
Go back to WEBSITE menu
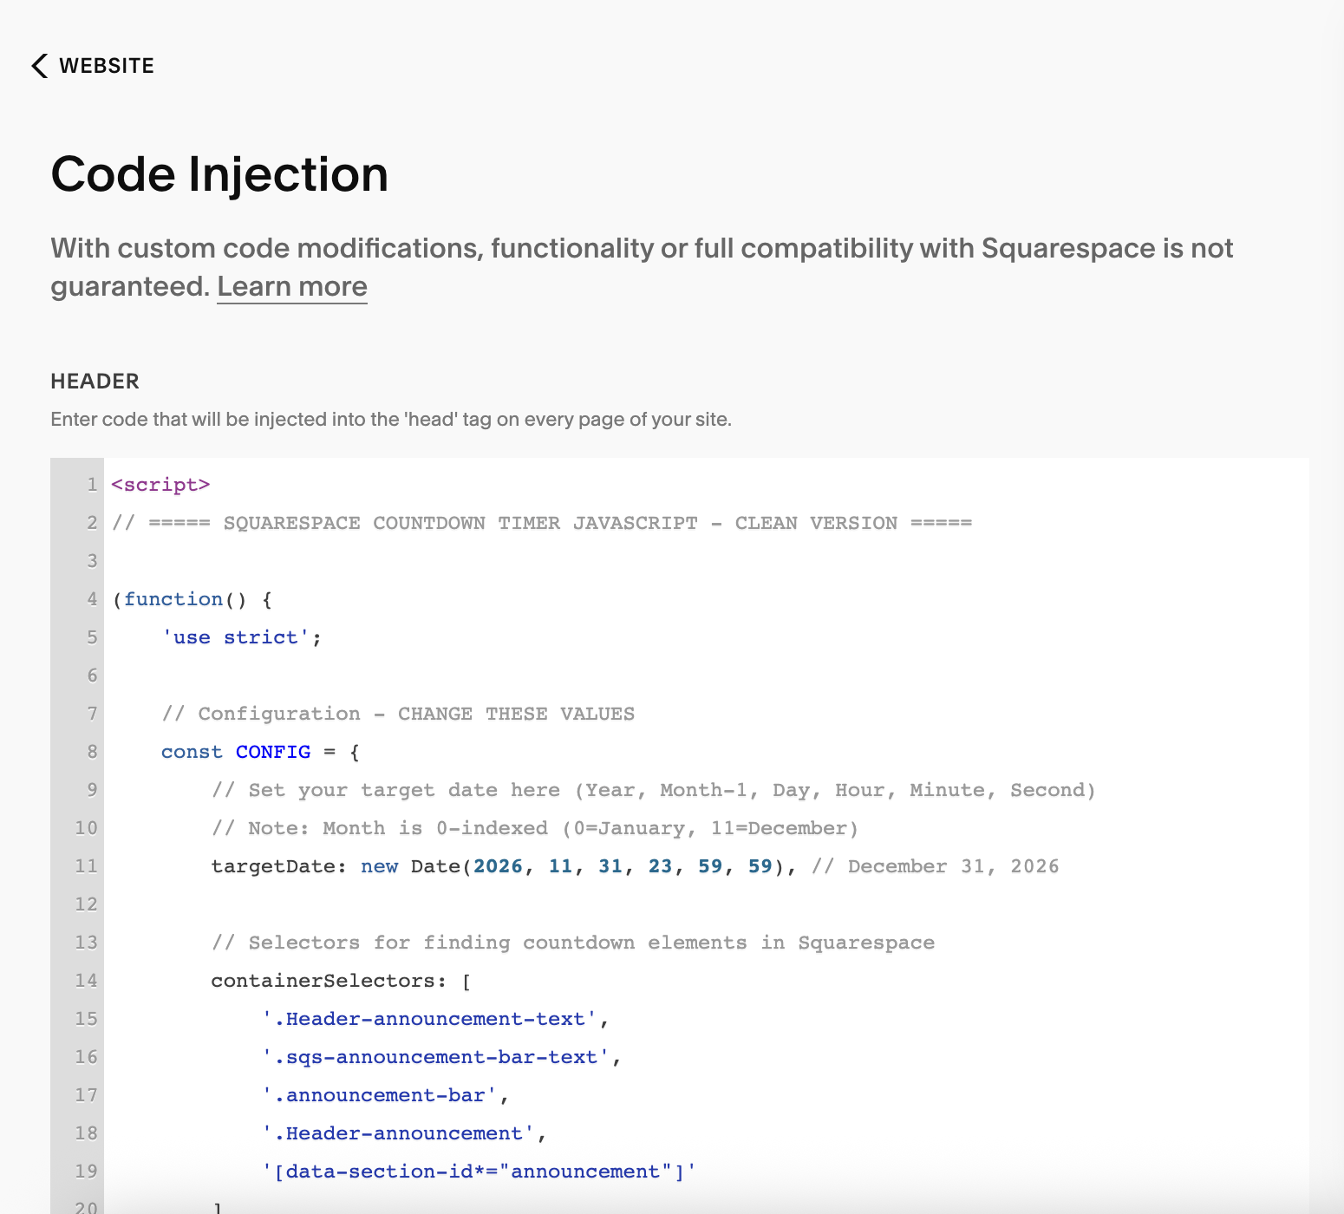[x=106, y=66]
